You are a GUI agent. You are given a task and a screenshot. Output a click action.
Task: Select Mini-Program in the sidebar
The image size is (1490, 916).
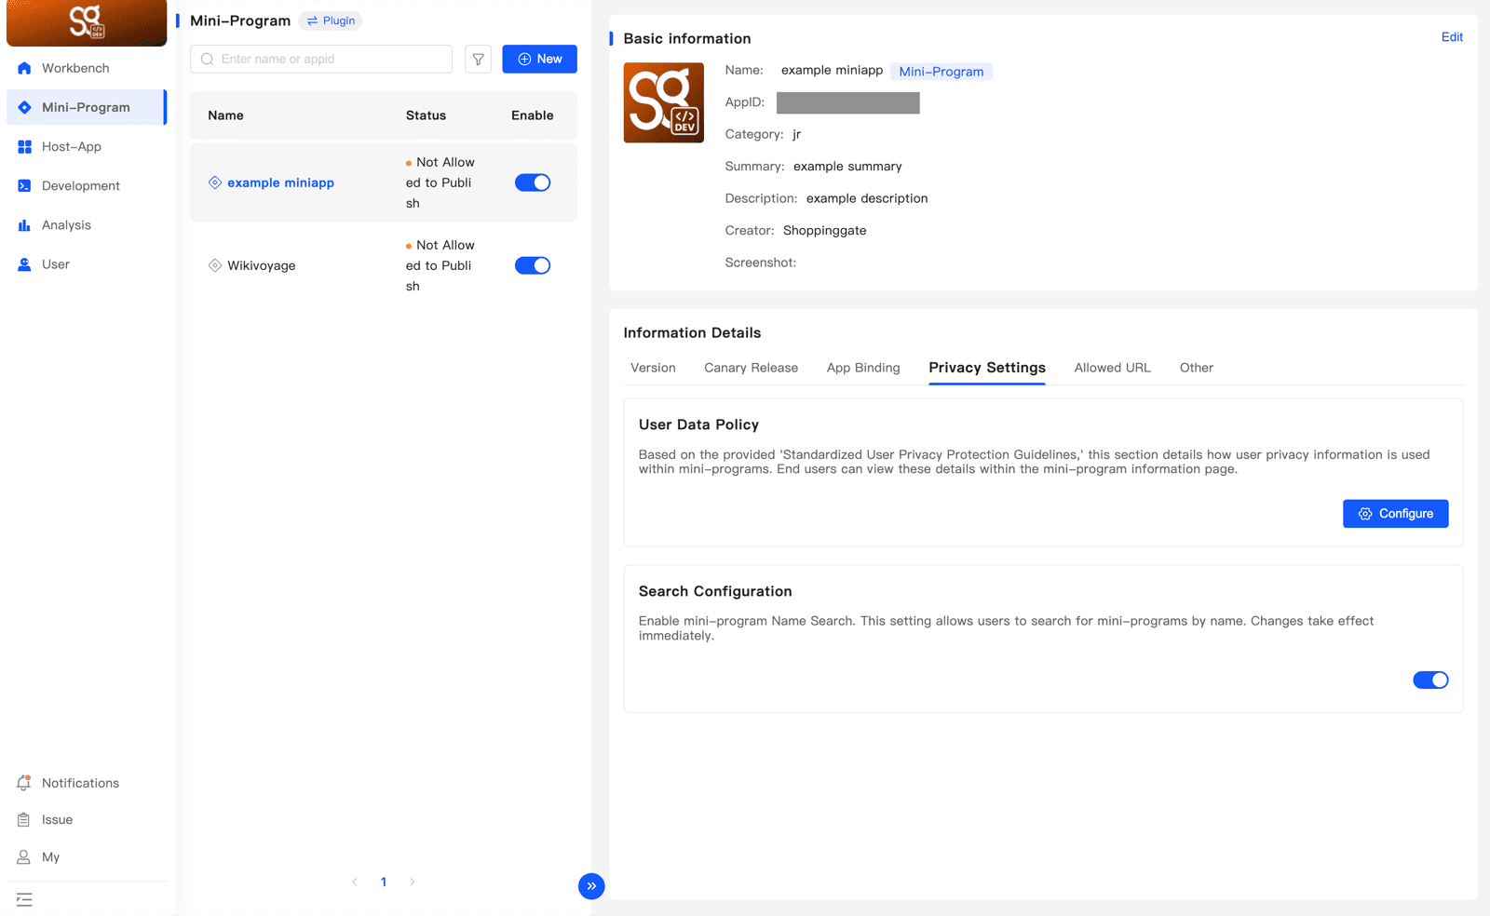point(87,107)
